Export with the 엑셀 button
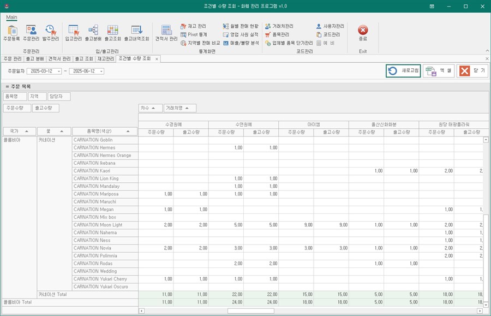 tap(439, 71)
